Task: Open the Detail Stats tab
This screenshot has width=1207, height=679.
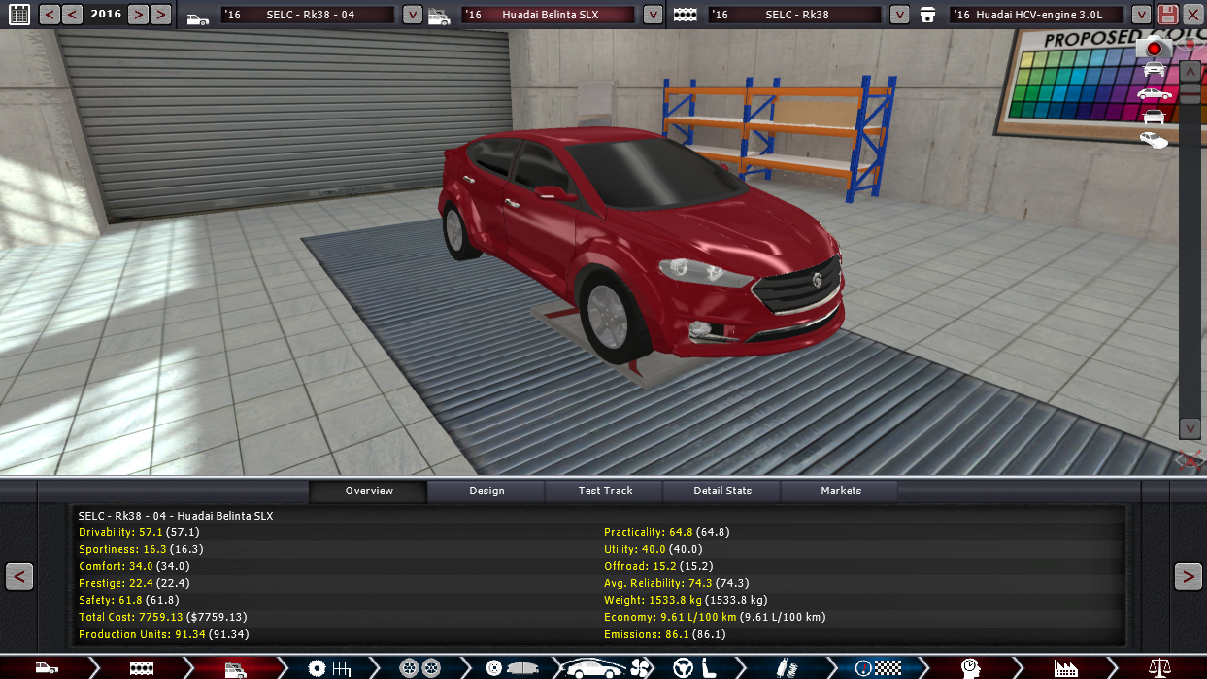Action: (x=722, y=491)
